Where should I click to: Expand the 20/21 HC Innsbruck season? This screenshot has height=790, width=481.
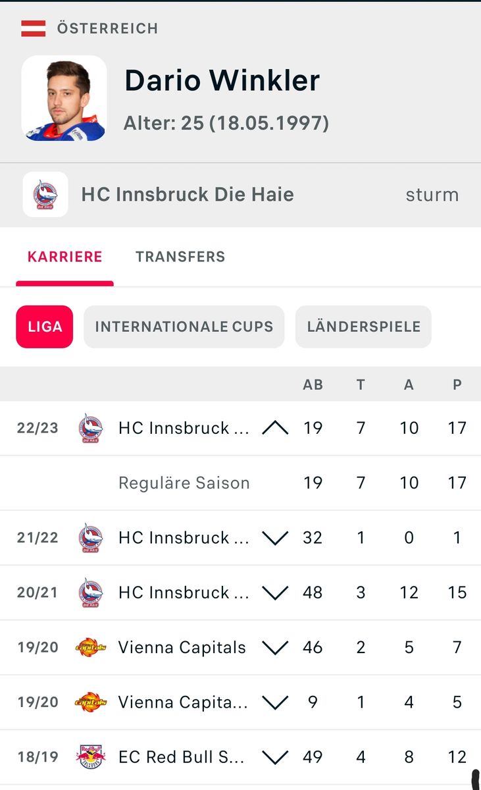[x=275, y=592]
